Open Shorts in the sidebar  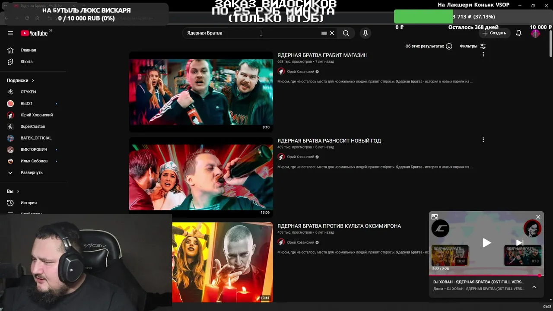26,62
